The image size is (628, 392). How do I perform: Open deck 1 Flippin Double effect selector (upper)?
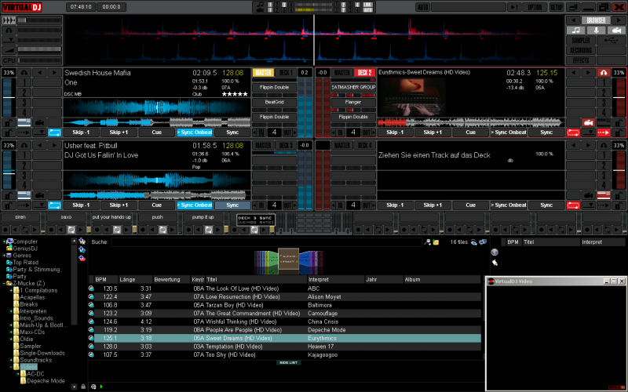[x=274, y=87]
